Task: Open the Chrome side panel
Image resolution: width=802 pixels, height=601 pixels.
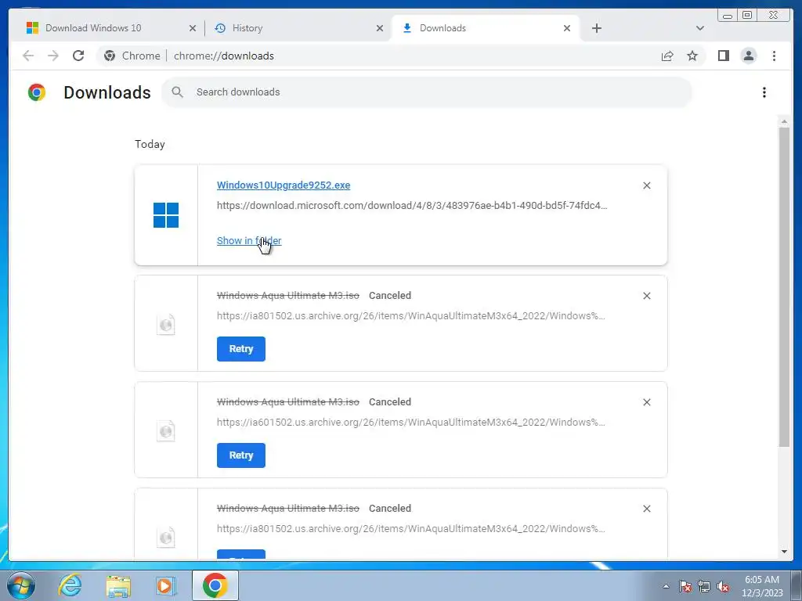Action: point(723,56)
